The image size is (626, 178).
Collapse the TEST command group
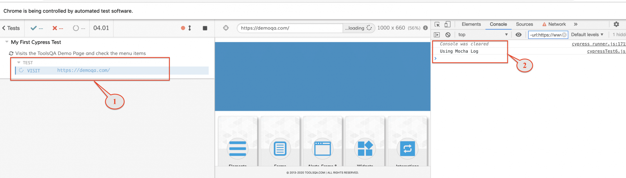[19, 62]
